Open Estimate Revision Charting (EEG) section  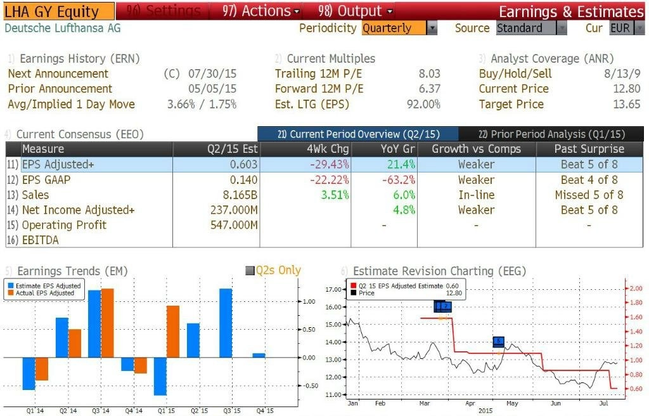434,271
